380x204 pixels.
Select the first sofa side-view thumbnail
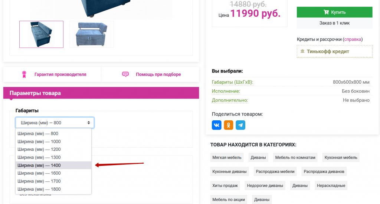point(42,34)
